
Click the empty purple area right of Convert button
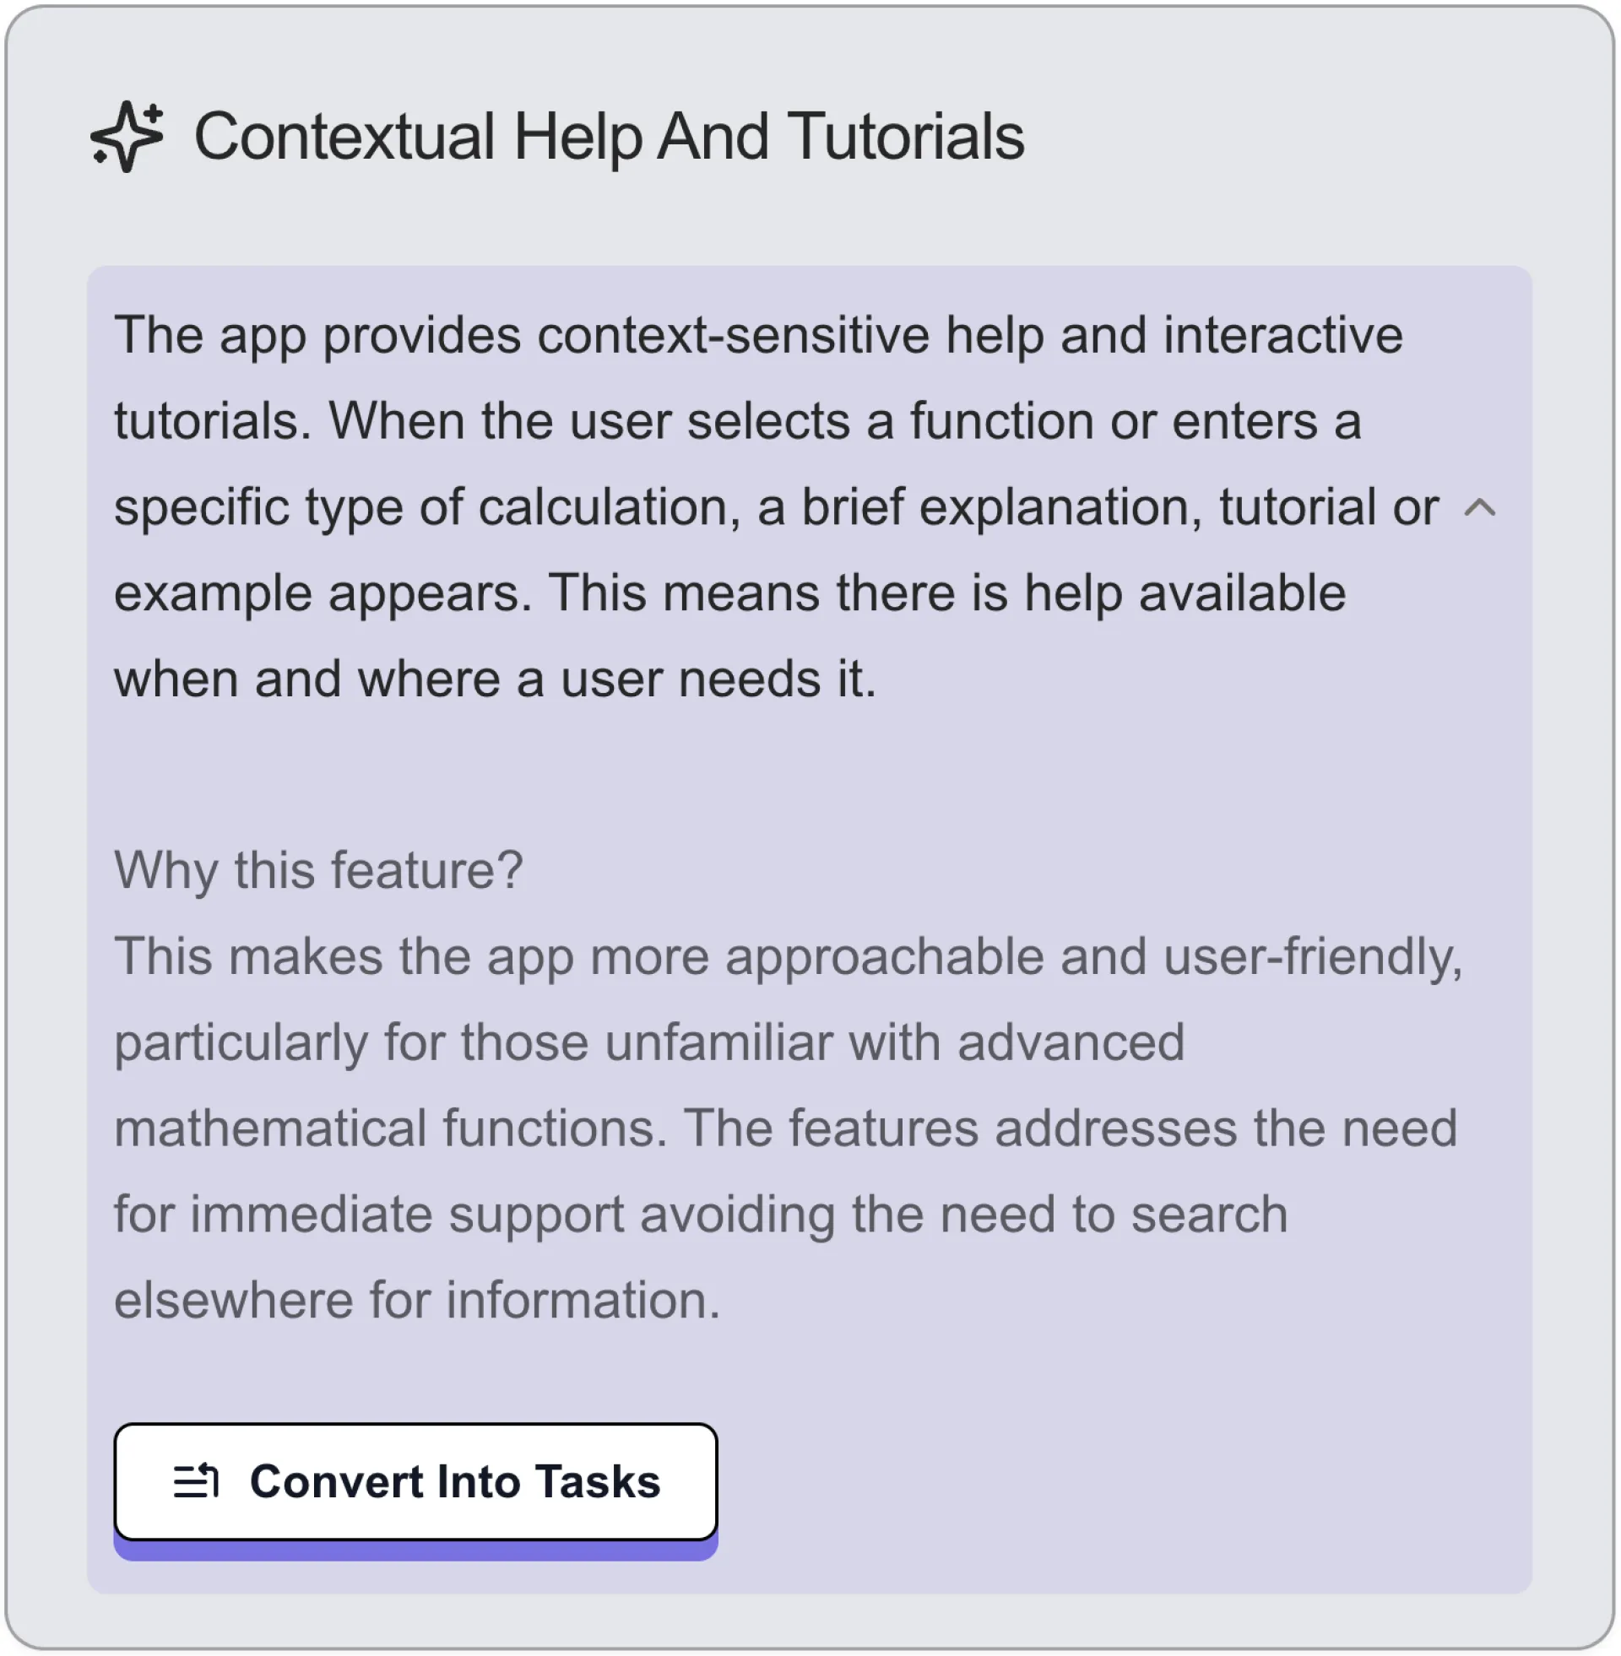tap(1124, 1481)
